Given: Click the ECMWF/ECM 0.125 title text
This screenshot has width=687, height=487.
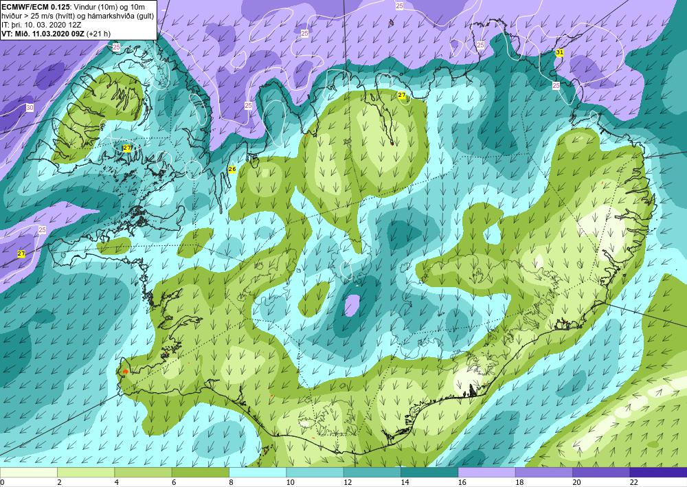Looking at the screenshot, I should [35, 7].
